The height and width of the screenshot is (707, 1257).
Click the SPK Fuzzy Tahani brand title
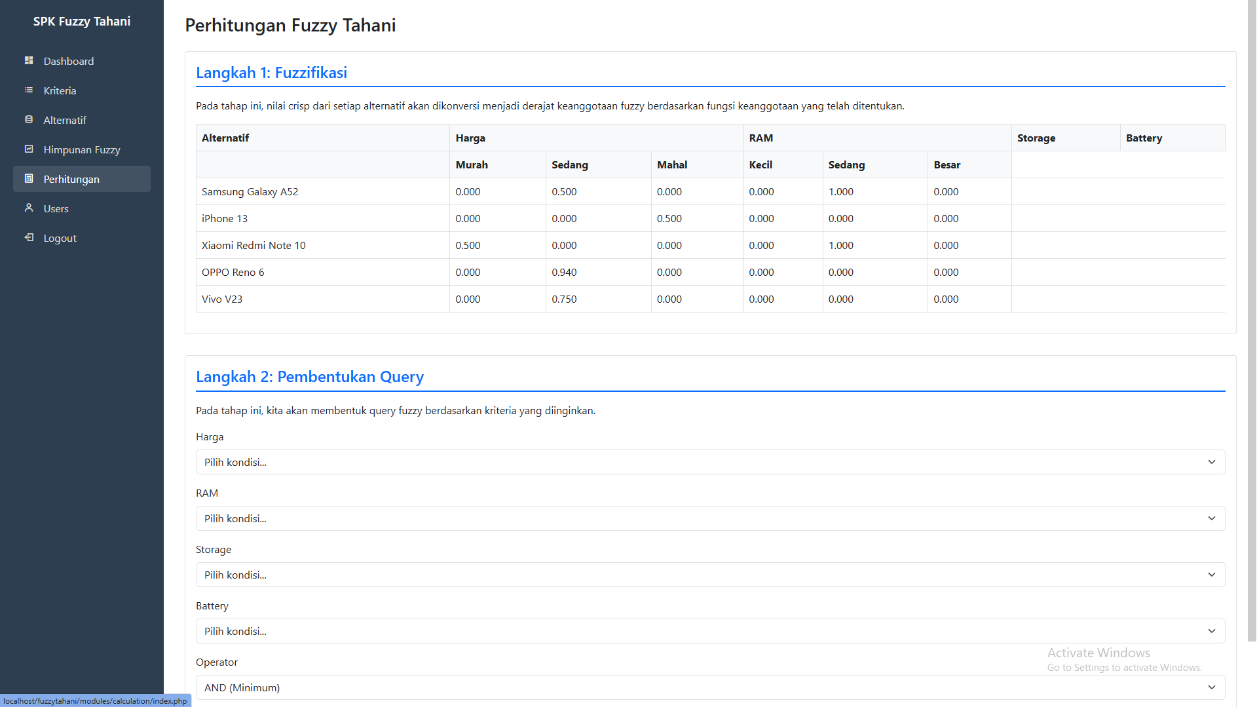(82, 21)
